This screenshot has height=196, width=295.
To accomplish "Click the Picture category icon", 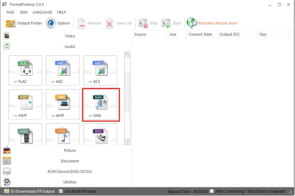I will pos(7,150).
